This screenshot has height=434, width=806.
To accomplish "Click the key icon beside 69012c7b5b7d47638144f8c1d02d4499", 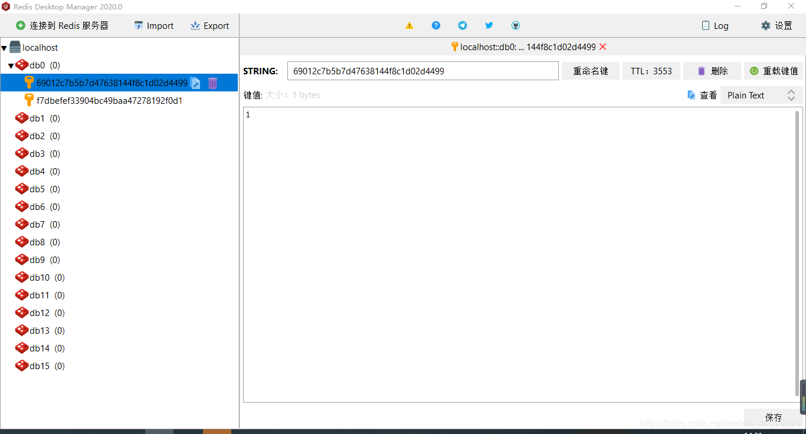I will (29, 83).
